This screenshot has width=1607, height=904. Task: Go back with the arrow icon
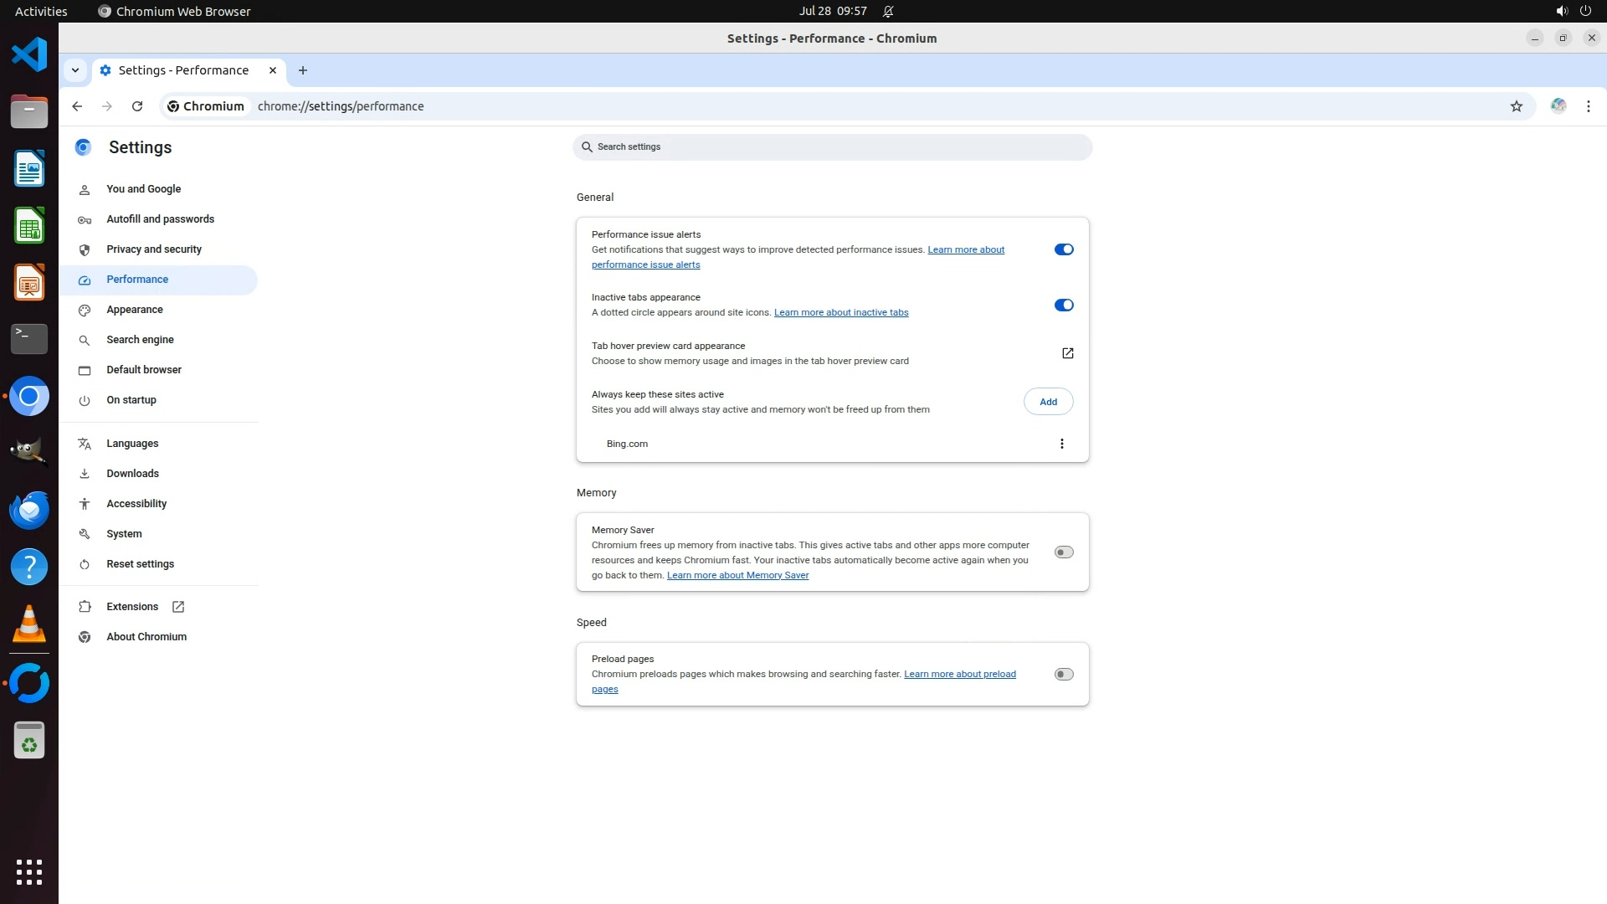coord(77,106)
